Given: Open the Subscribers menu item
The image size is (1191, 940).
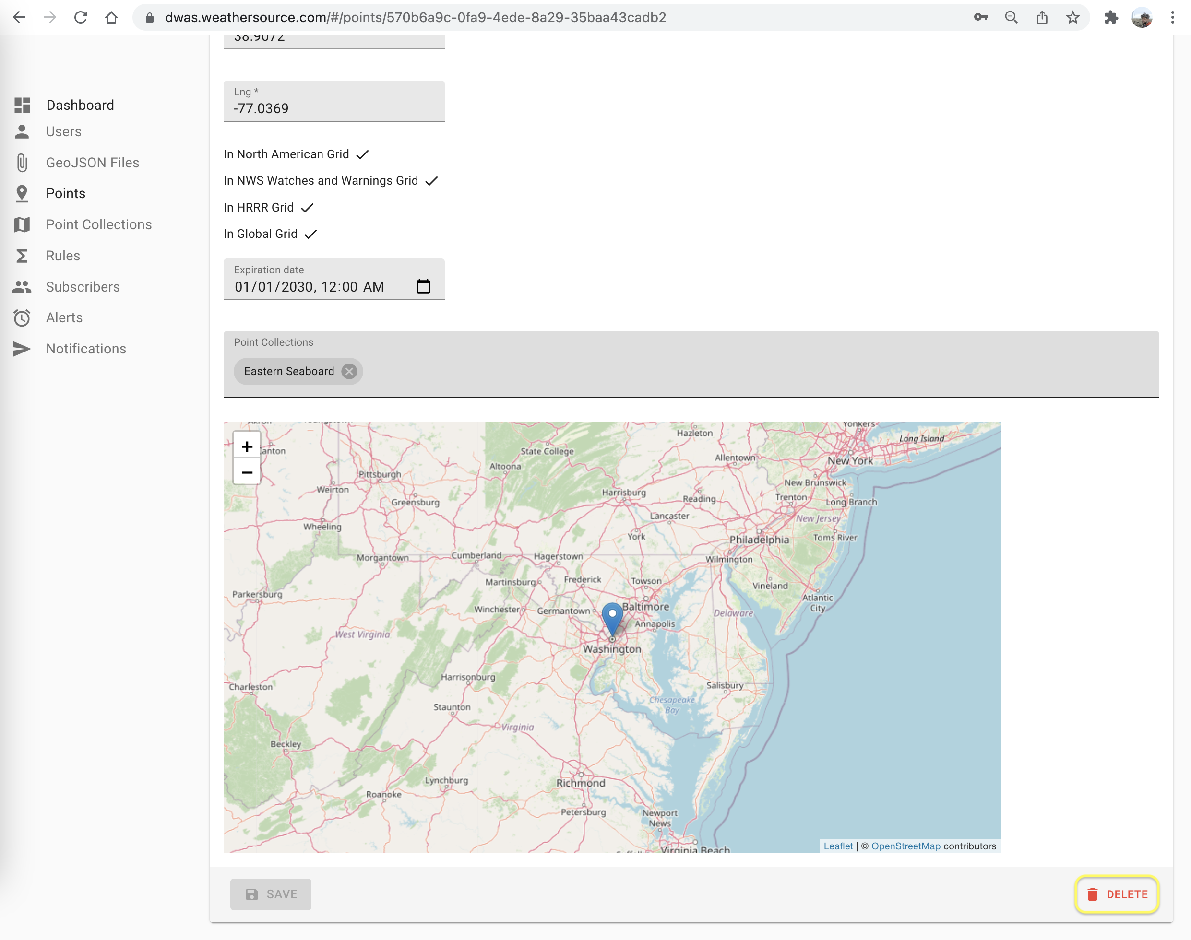Looking at the screenshot, I should click(83, 287).
